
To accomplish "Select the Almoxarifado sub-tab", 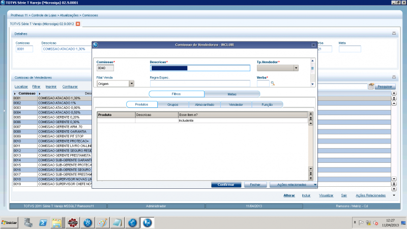I will point(205,104).
